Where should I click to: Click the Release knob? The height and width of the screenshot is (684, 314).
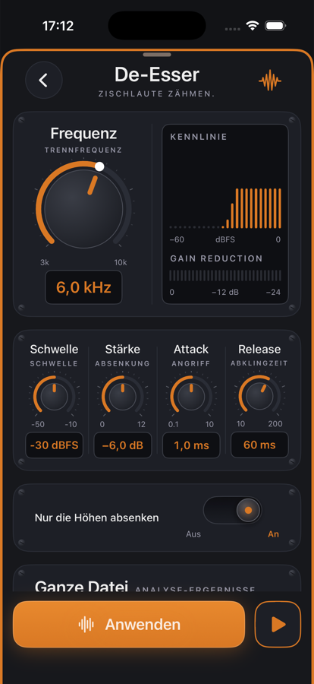pos(259,397)
